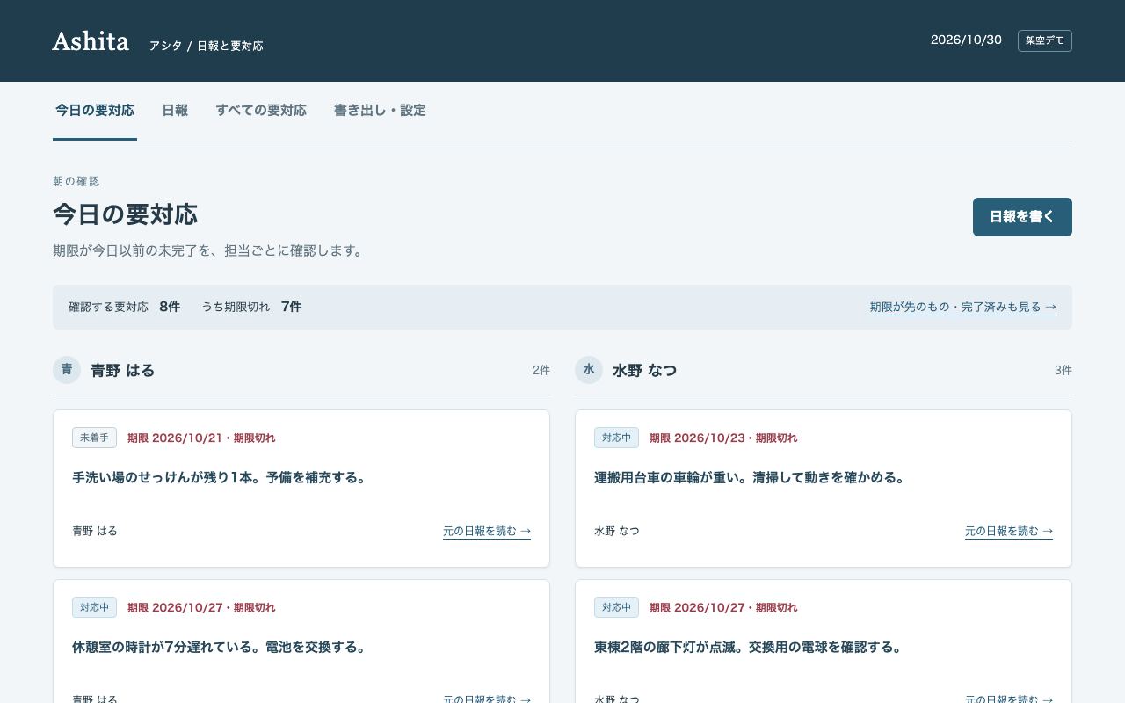Viewport: 1125px width, 703px height.
Task: Select the date 2026/10/30 in the header
Action: pos(966,40)
